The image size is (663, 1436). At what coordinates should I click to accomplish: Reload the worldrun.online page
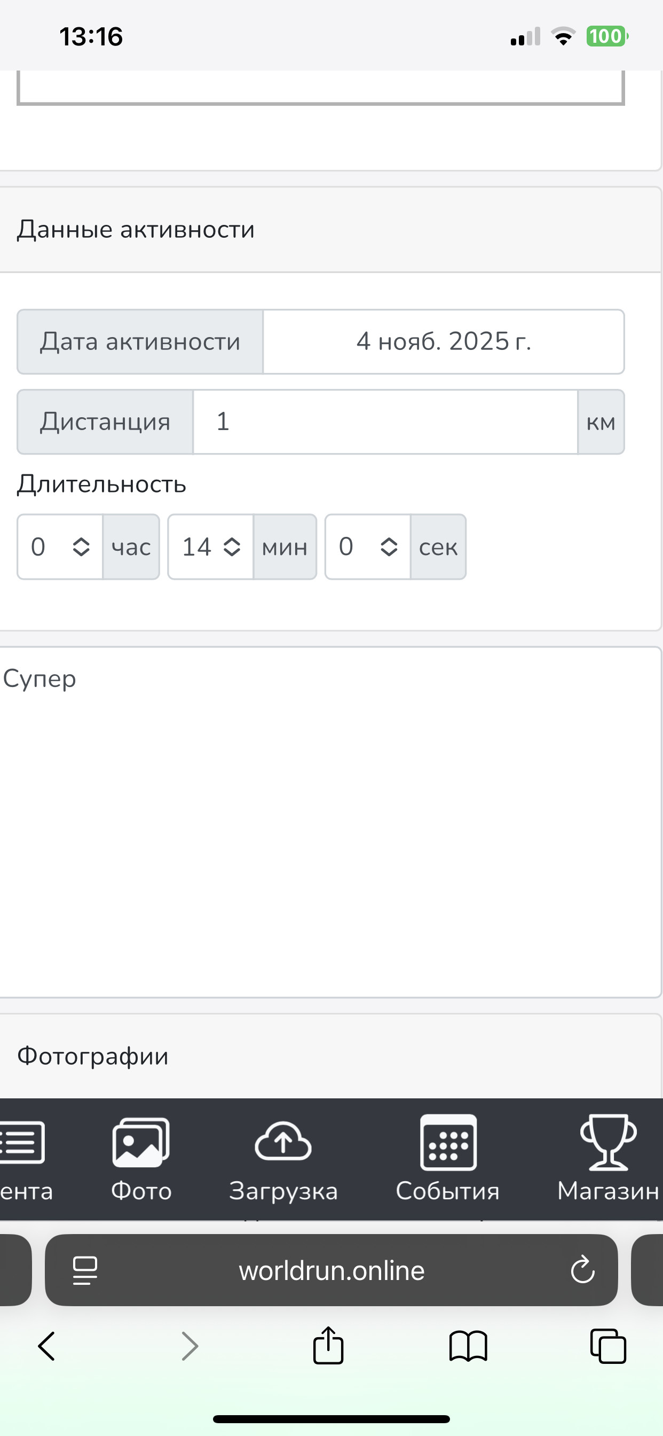click(583, 1270)
